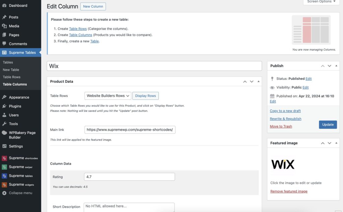
Task: Click Copy to a new draft
Action: (285, 111)
